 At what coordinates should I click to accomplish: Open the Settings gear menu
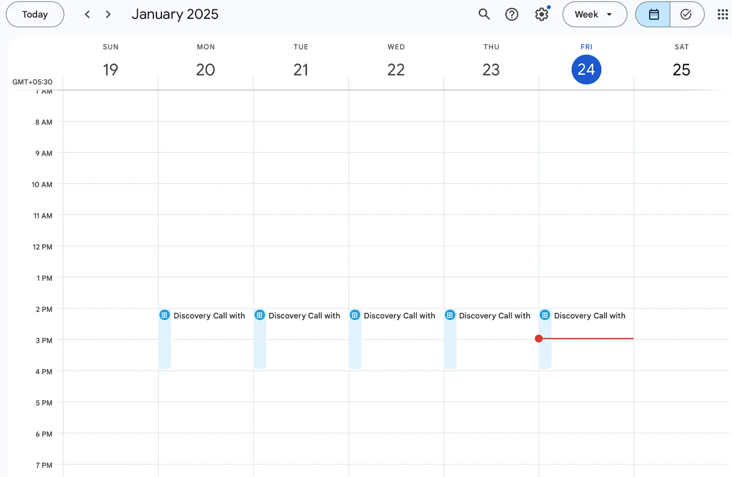point(542,14)
